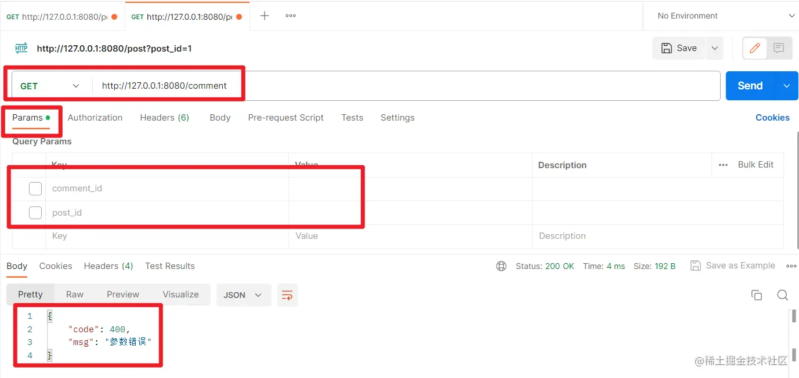Switch to the Tests tab
The width and height of the screenshot is (799, 378).
[x=352, y=118]
